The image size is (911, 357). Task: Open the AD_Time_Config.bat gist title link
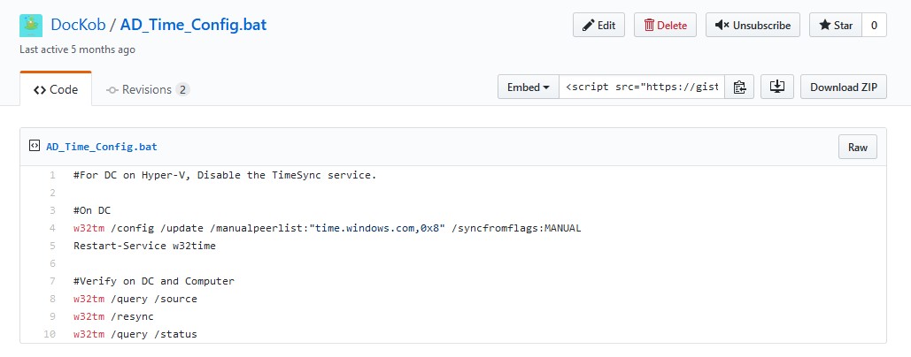tap(193, 25)
